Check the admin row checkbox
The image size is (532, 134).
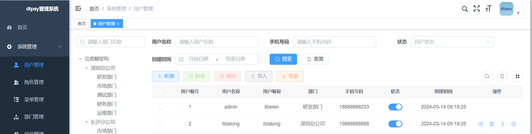coord(160,107)
